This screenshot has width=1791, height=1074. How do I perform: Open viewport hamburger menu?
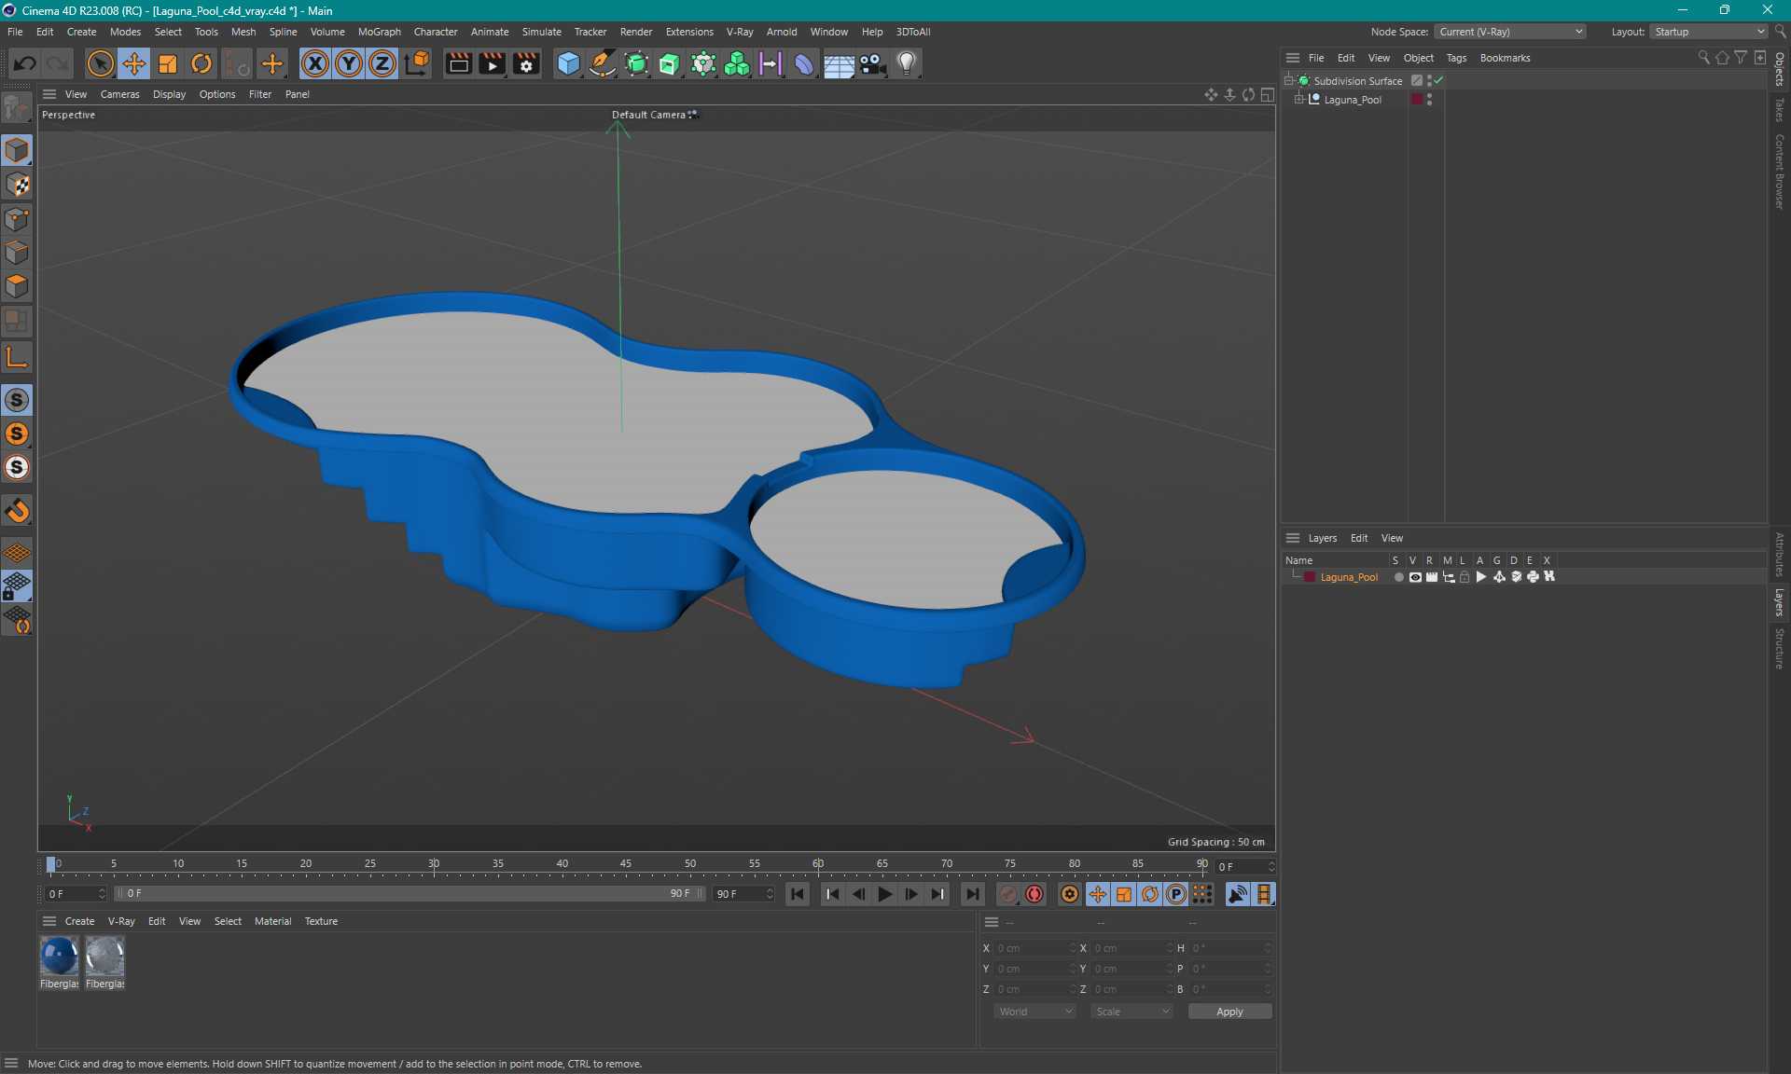pyautogui.click(x=49, y=94)
